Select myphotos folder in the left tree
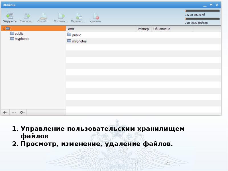Image resolution: width=228 pixels, height=171 pixels. tap(22, 39)
